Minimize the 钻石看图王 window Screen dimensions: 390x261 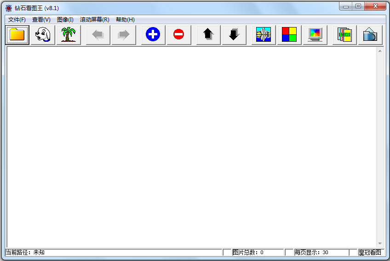346,6
